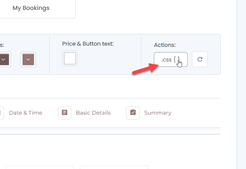Expand the lighter brown color dropdown
Viewport: 246px width, 169px height.
(28, 59)
